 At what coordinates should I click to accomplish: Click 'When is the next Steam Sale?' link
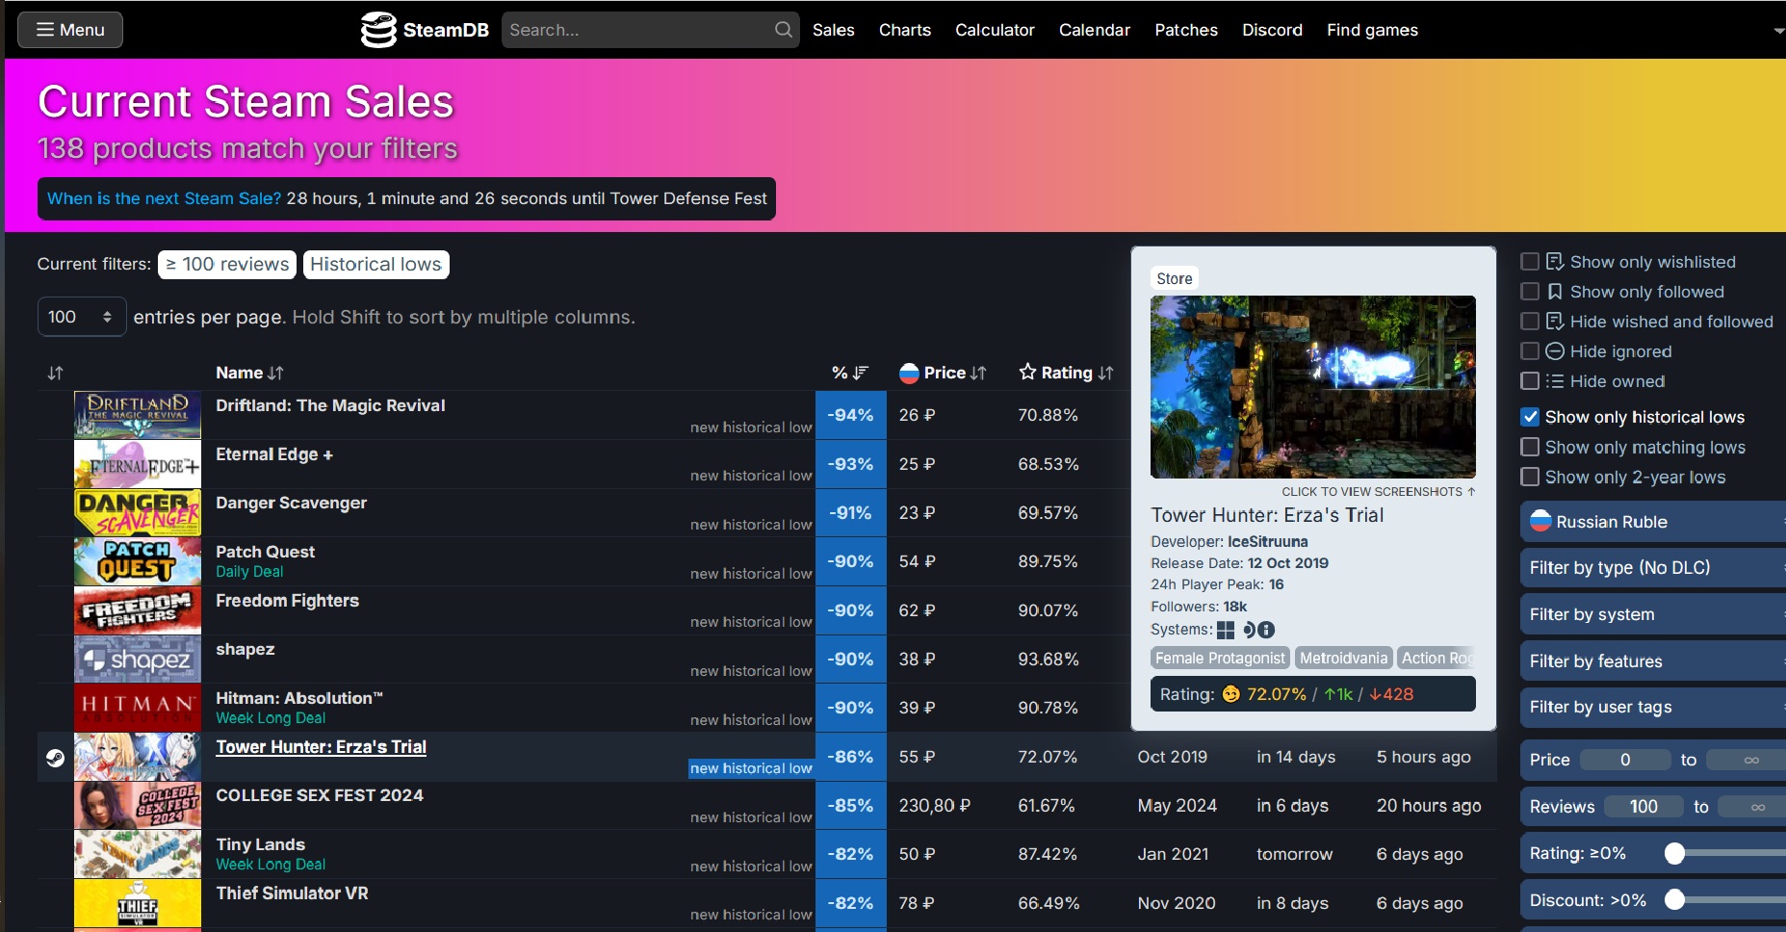(x=165, y=198)
